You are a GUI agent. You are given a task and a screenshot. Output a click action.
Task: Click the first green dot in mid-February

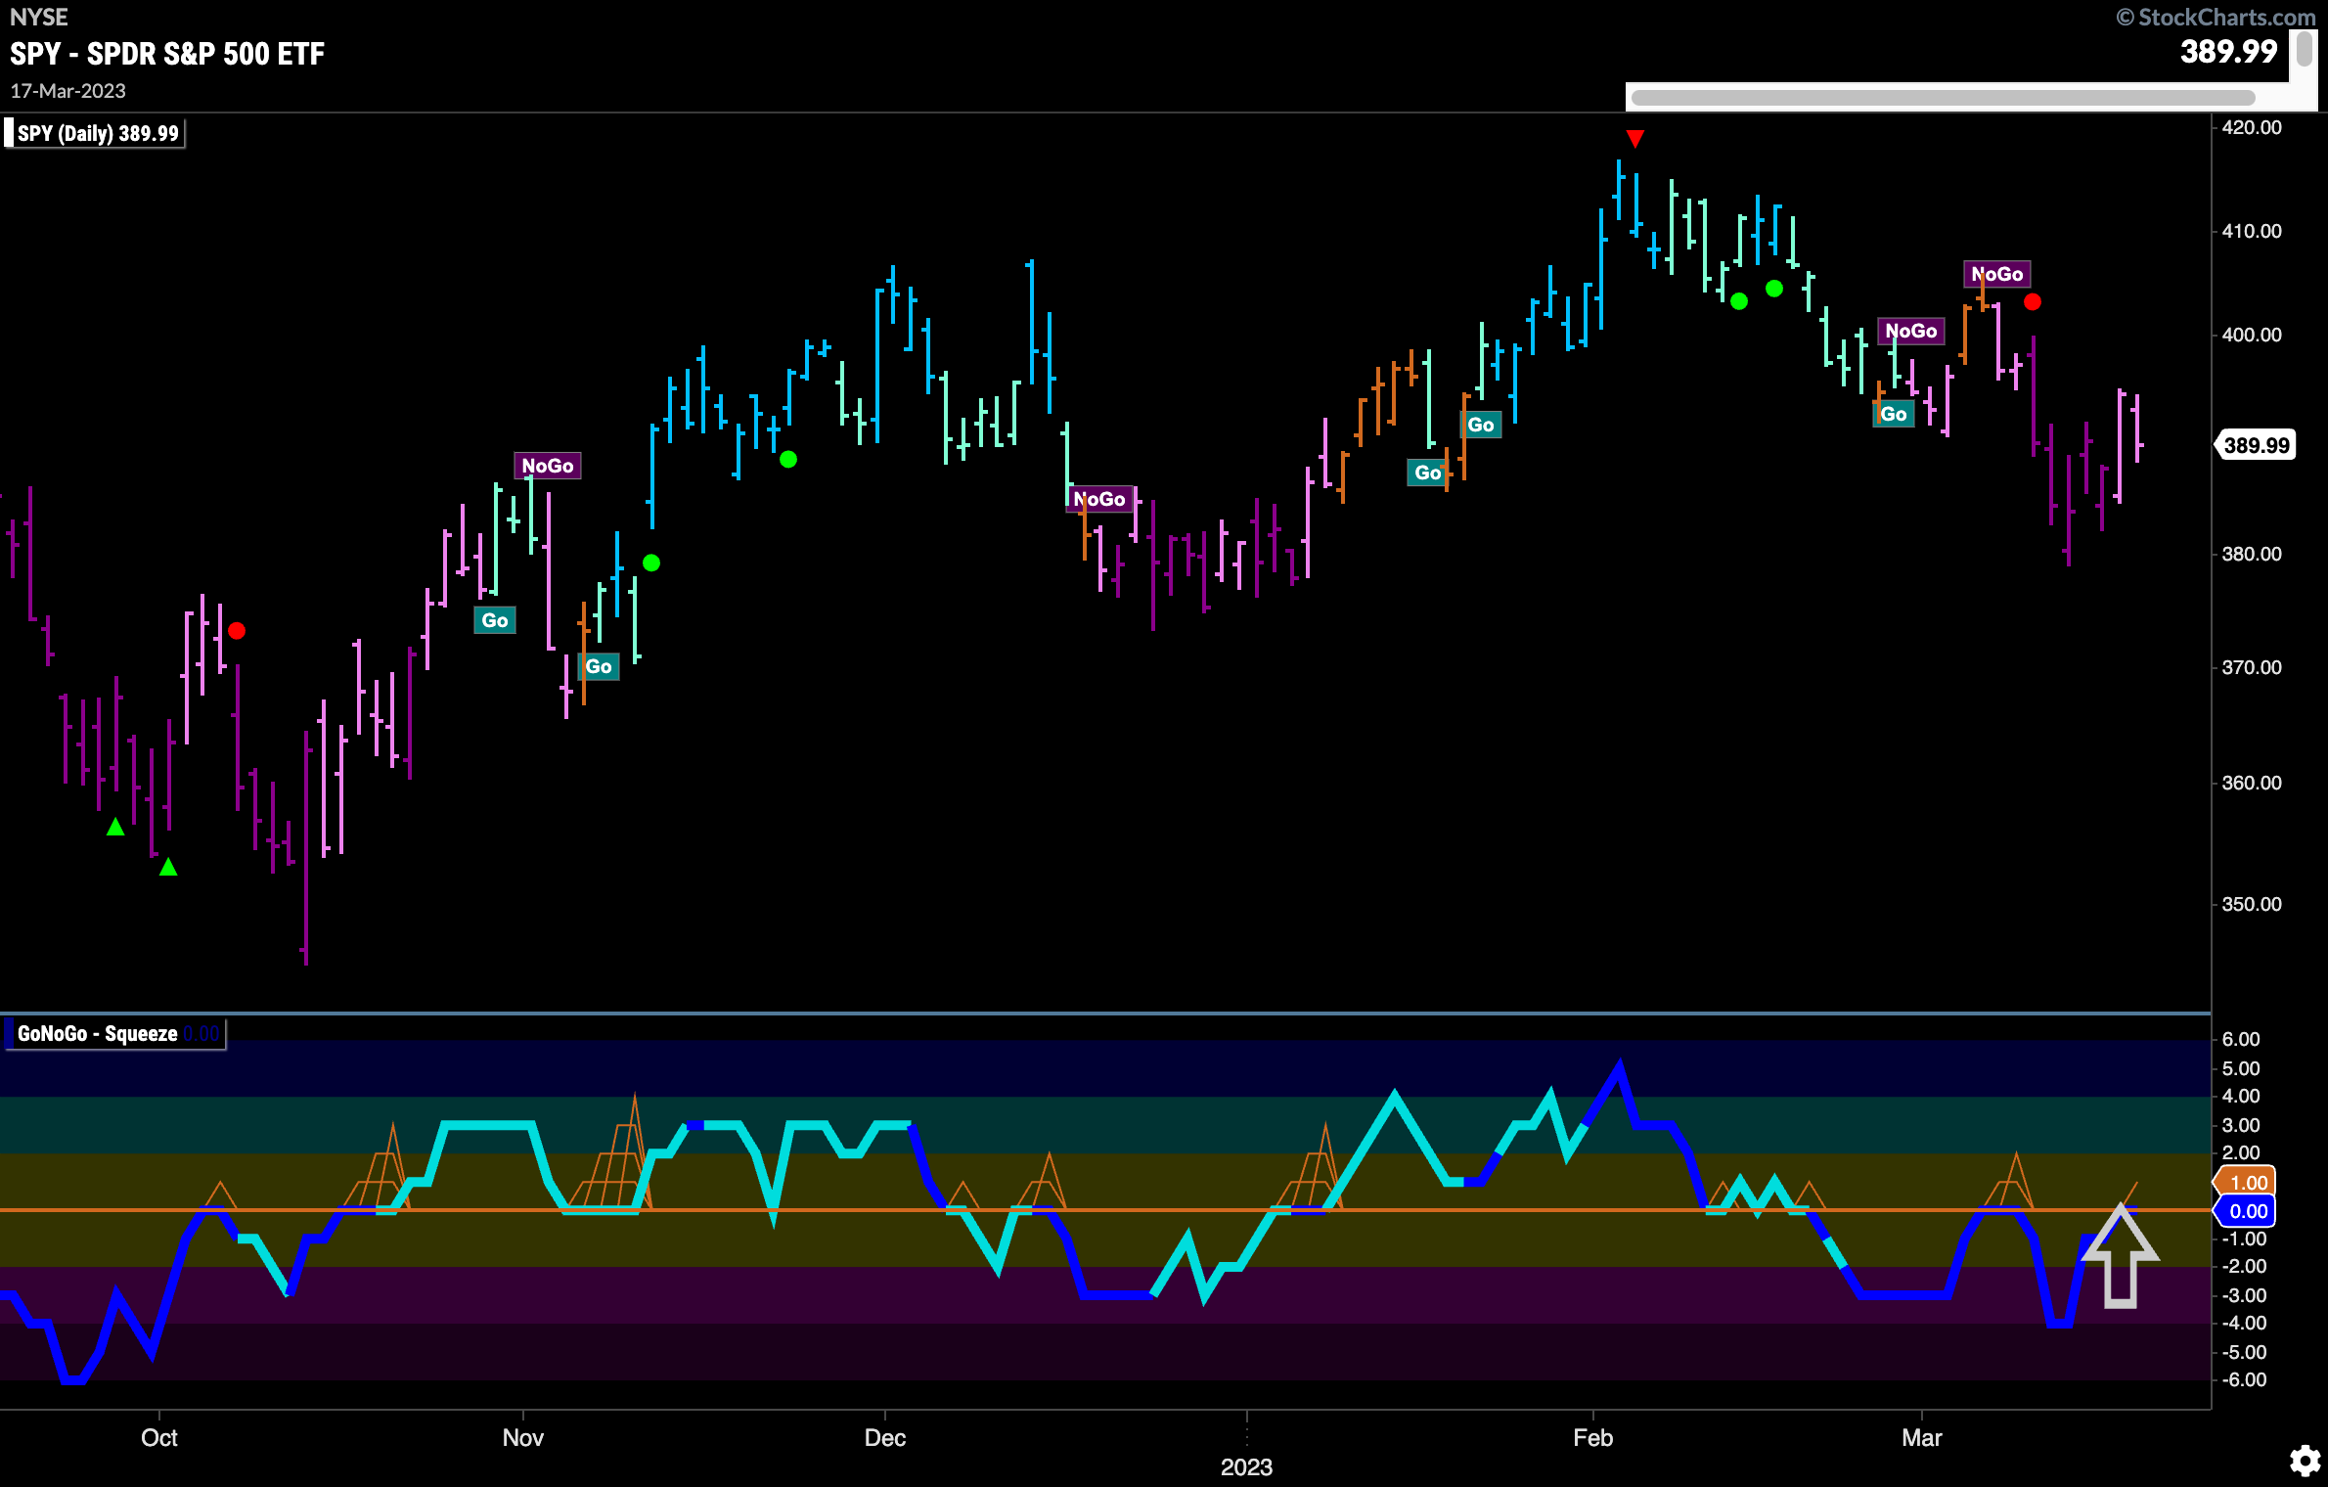point(1739,301)
